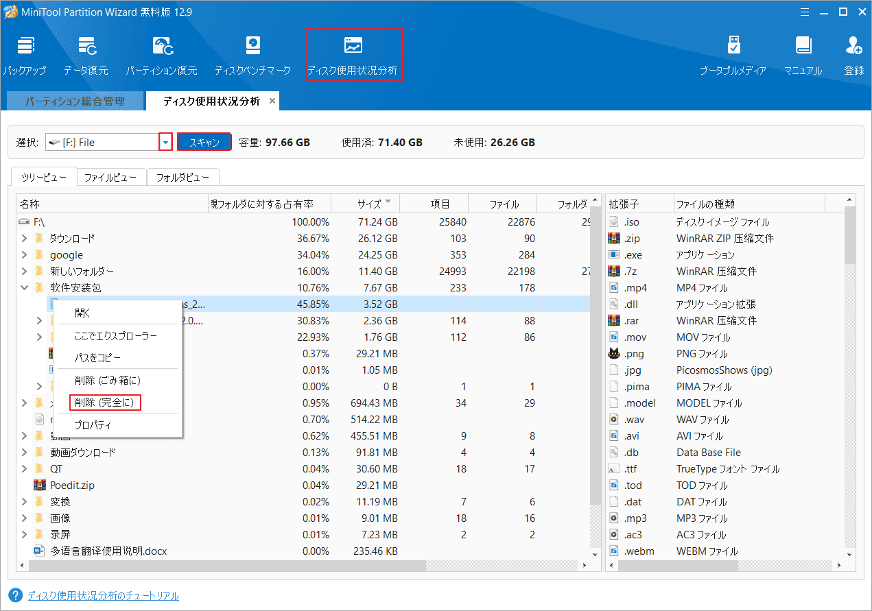Close the ディスク使用状況分析 tab

point(272,101)
